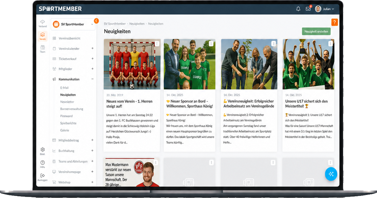Screen dimensions: 377x198
Task: Open Ticketverkauf menu item
Action: click(68, 59)
